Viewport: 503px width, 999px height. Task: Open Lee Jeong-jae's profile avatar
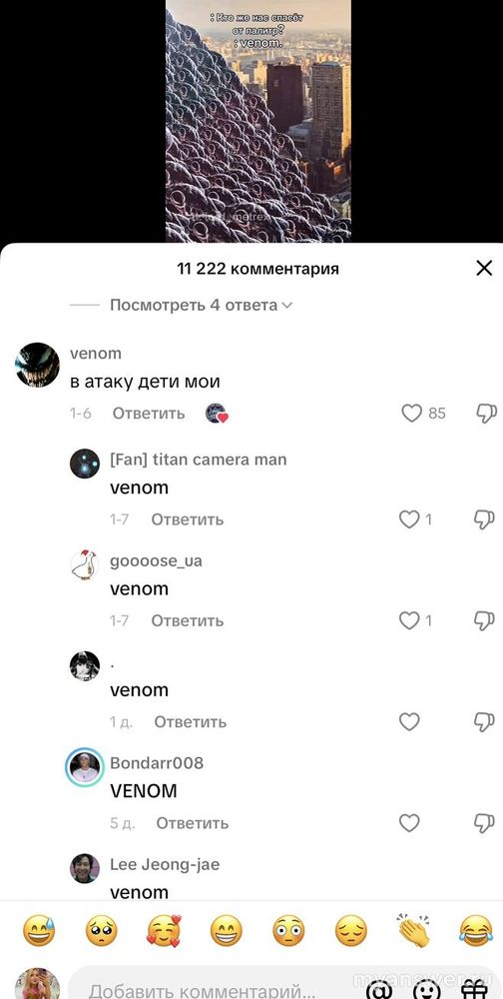pos(85,868)
